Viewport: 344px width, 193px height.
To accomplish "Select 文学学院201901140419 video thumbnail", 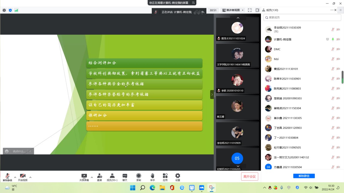I will pyautogui.click(x=238, y=55).
